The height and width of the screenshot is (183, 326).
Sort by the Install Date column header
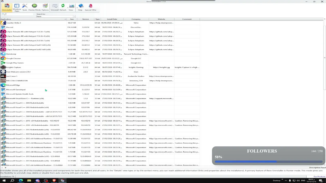[112, 19]
